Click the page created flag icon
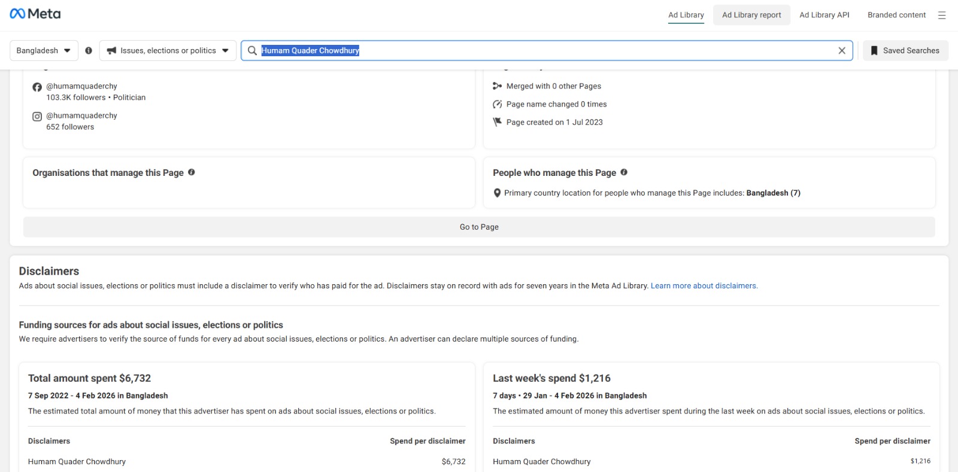Screen dimensions: 958x472 pos(497,122)
